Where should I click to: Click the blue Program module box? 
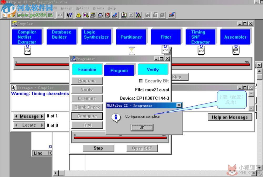(119, 70)
